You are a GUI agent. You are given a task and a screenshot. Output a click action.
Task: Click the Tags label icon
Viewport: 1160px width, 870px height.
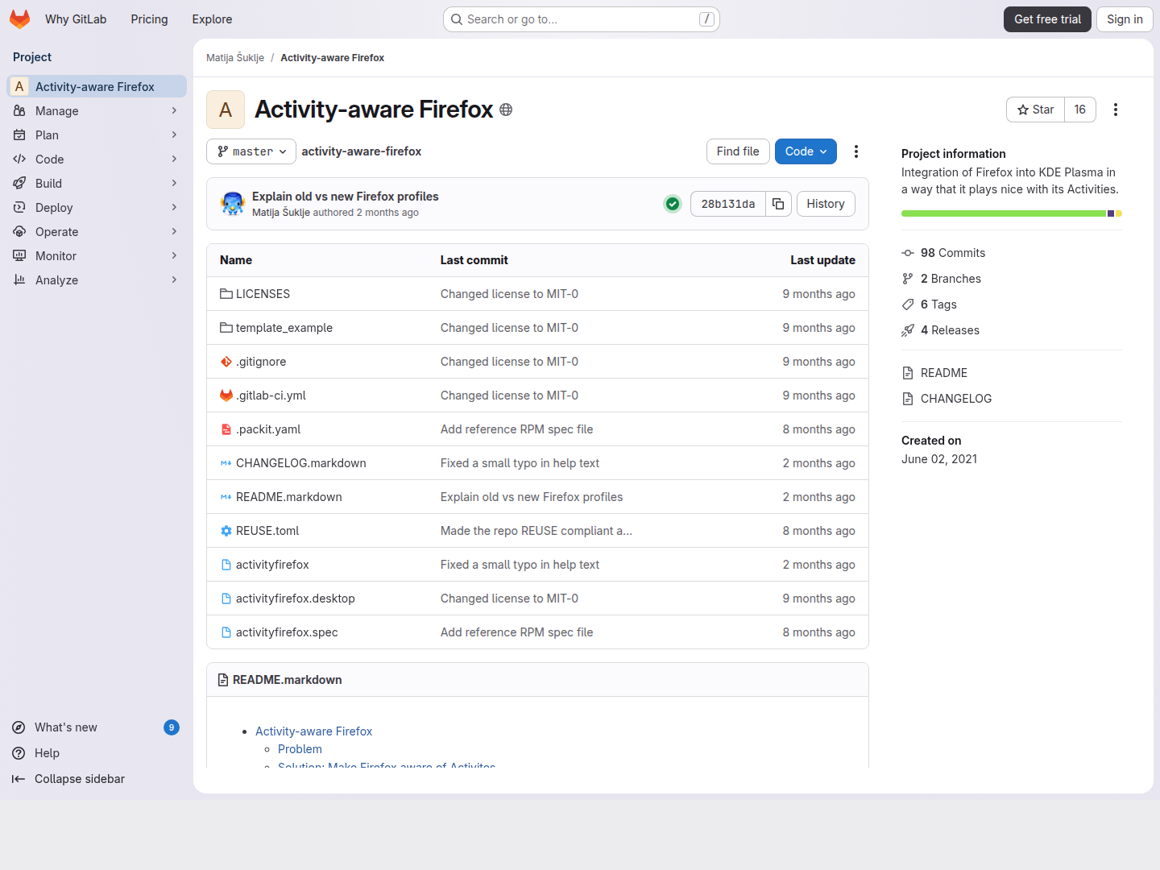click(908, 304)
